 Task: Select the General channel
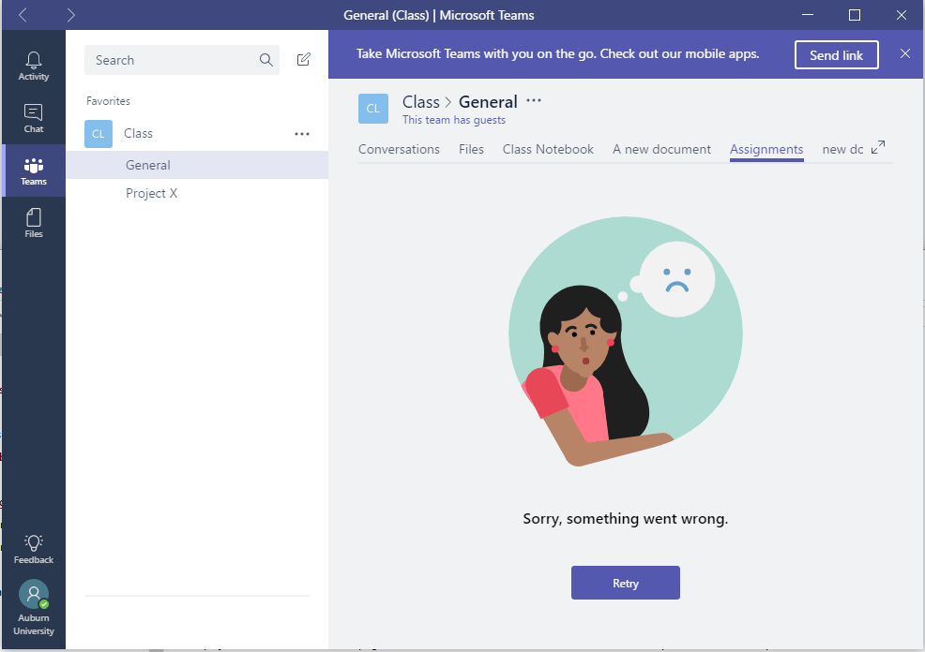click(x=197, y=165)
